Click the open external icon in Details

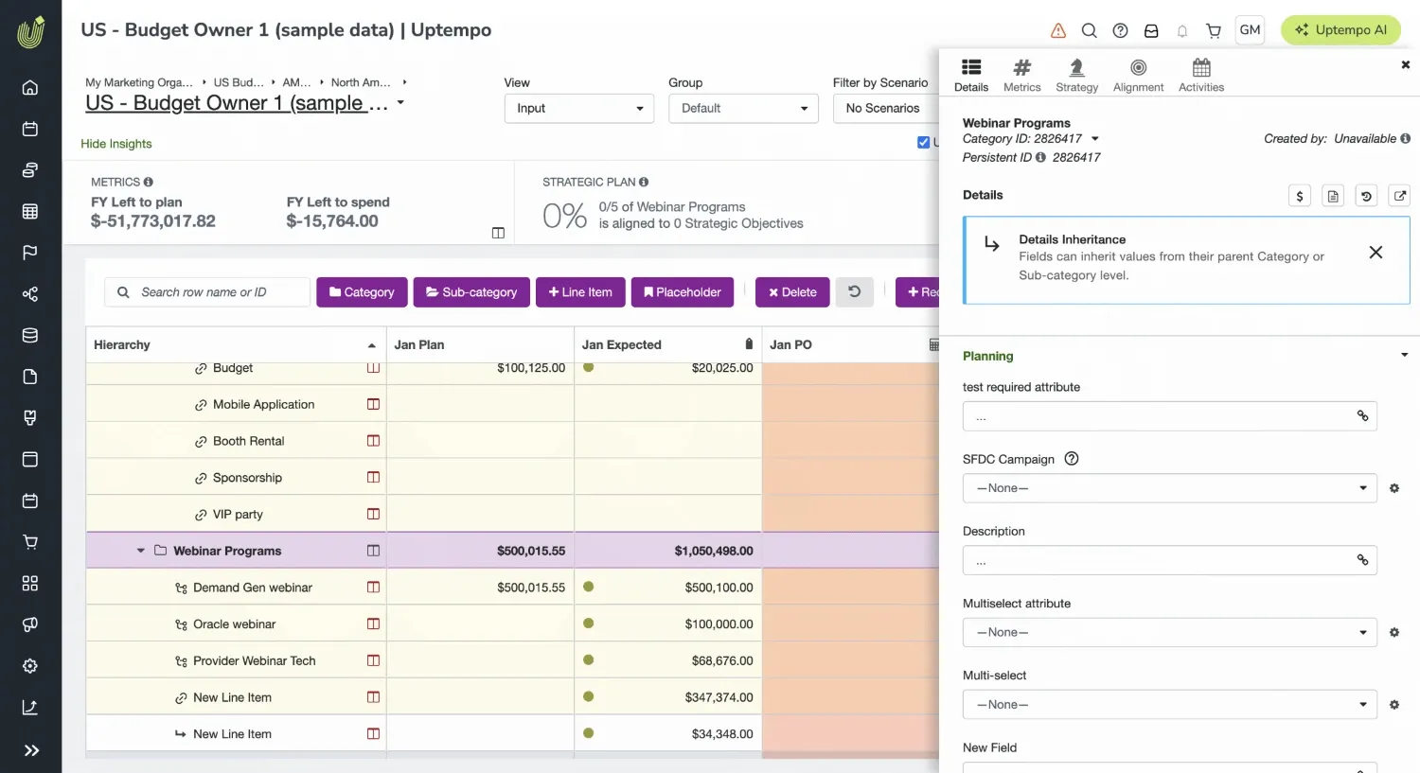tap(1399, 196)
